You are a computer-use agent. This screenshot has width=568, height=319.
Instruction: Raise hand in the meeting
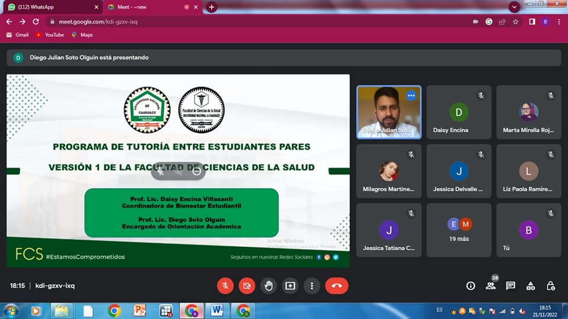(x=269, y=286)
